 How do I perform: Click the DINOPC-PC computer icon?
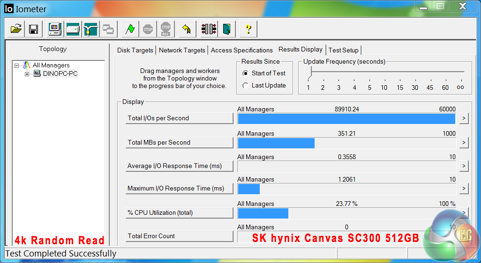[x=37, y=73]
